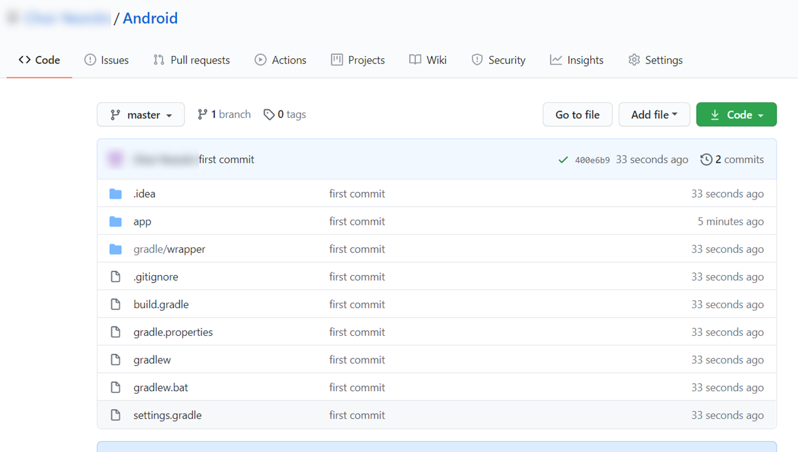Viewport: 798px width, 452px height.
Task: Open the Projects tab
Action: [358, 60]
